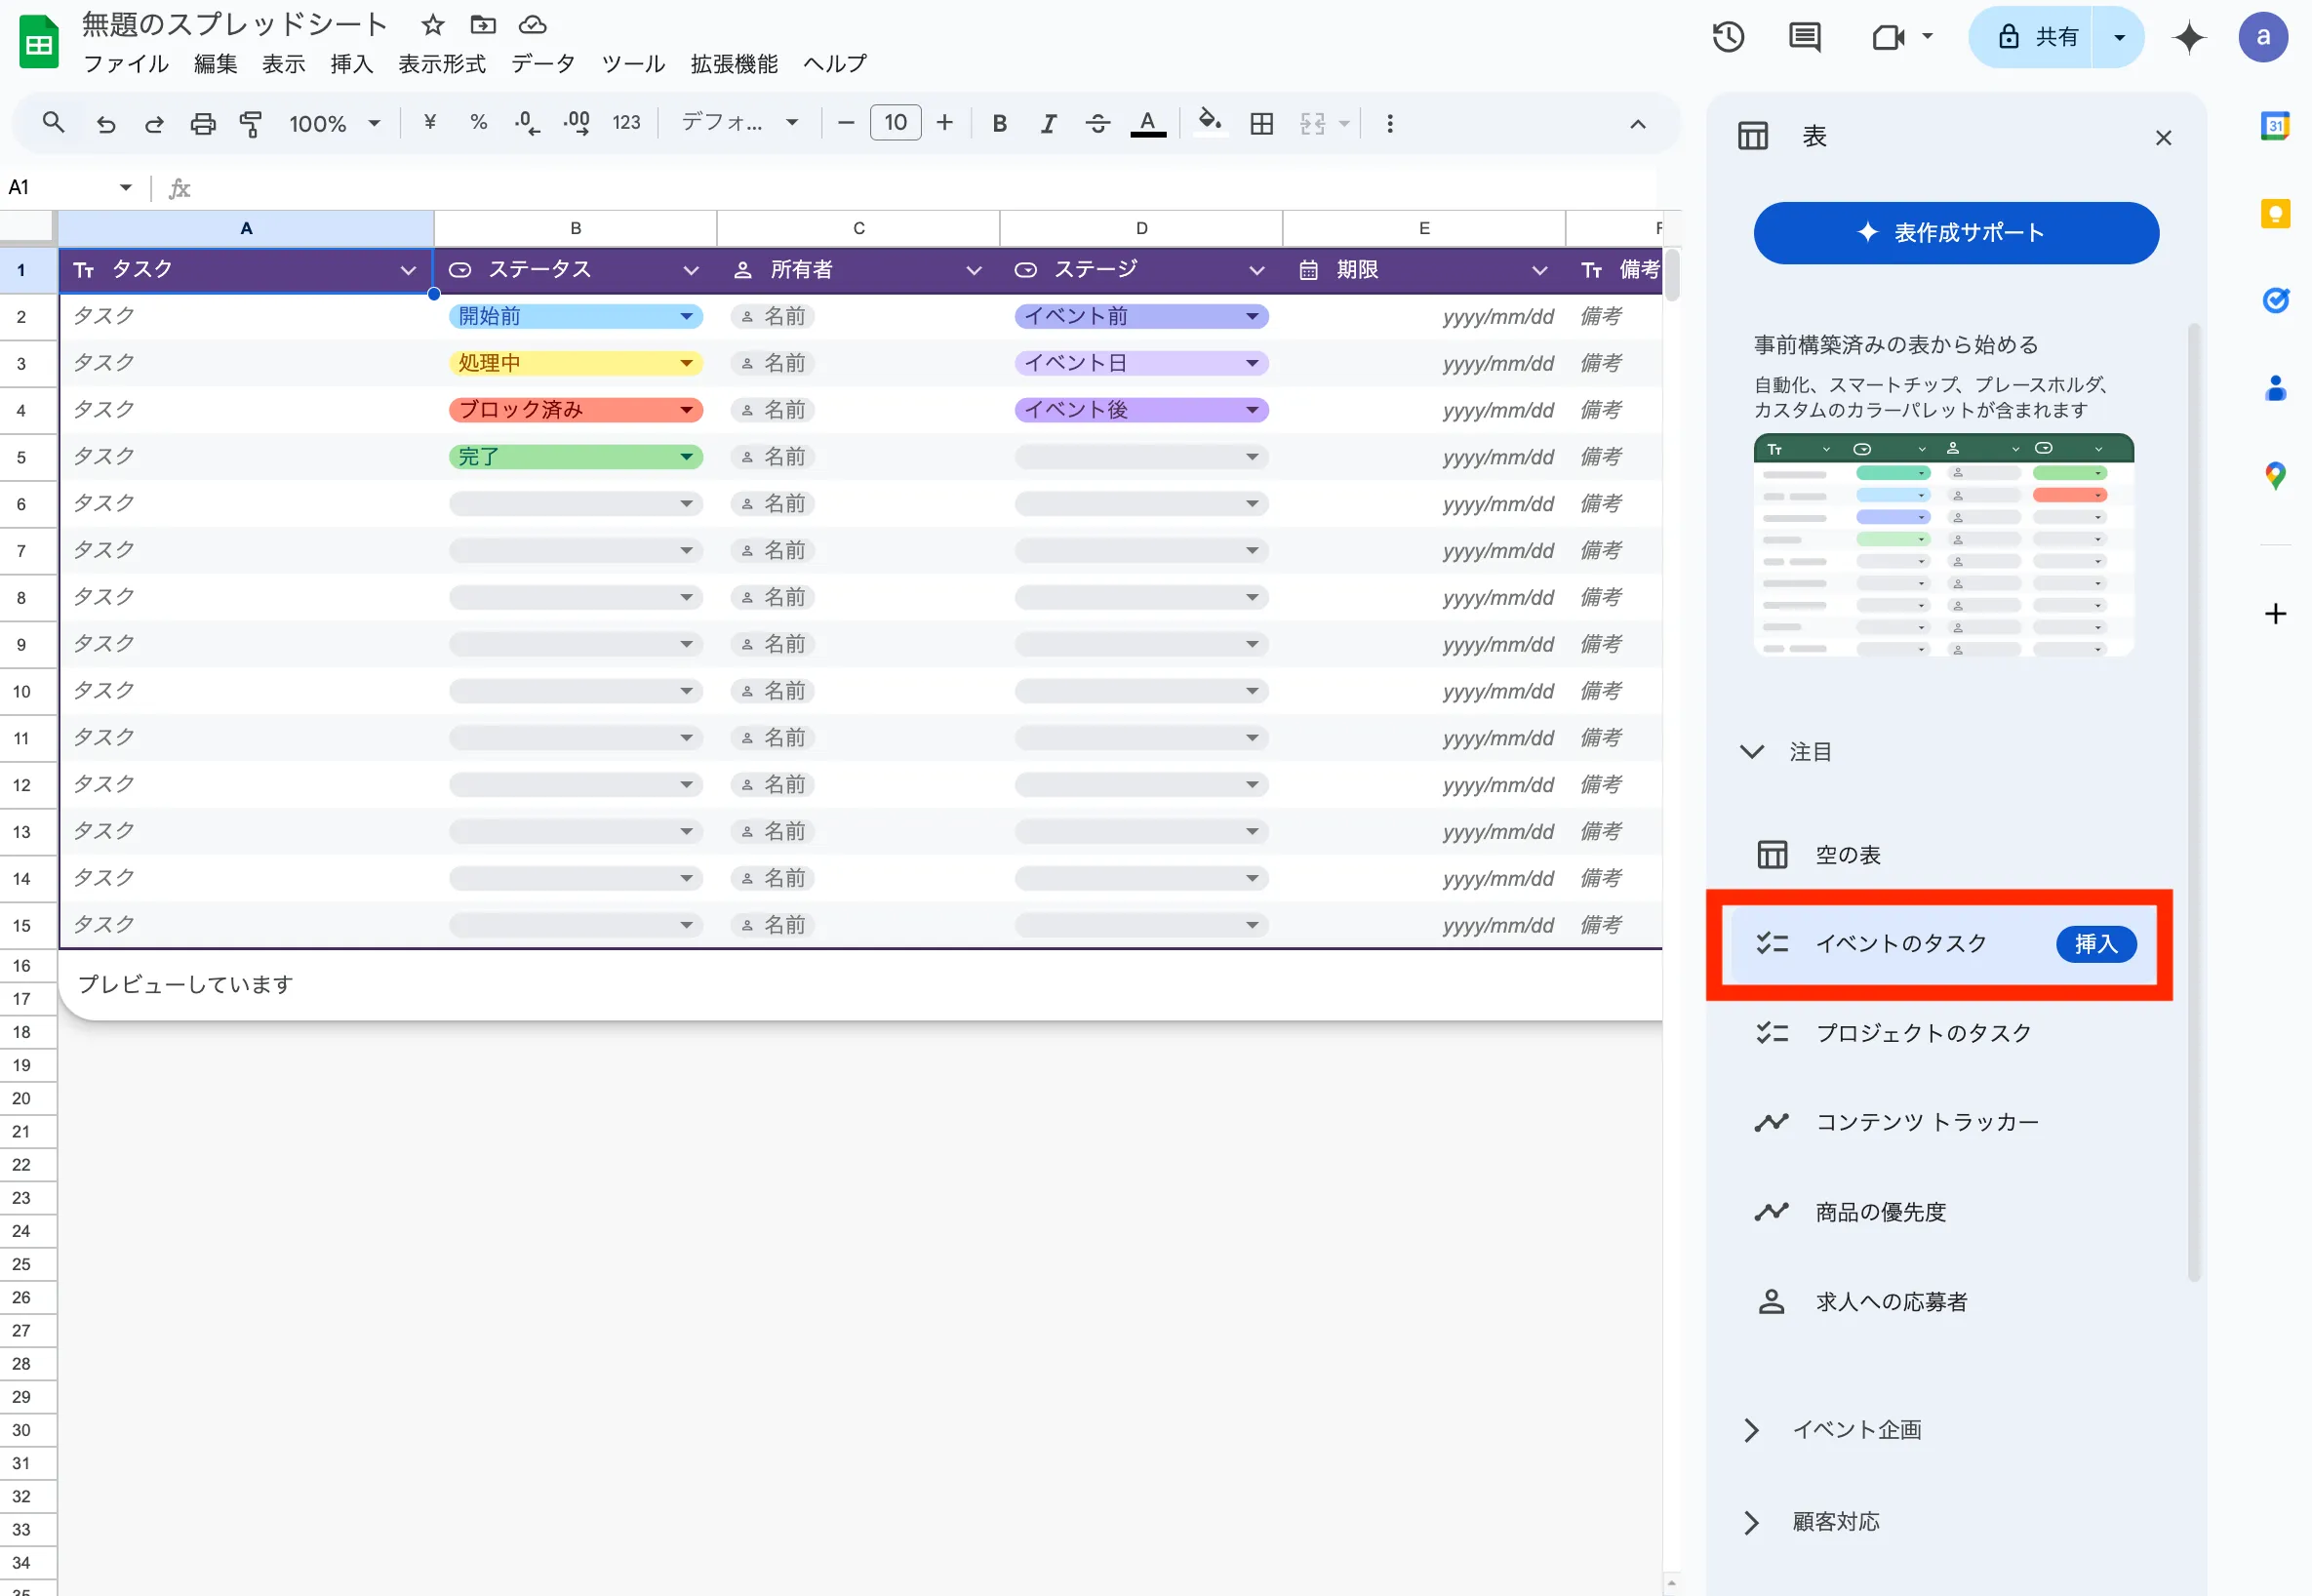Open the account avatar 'a'

pyautogui.click(x=2263, y=37)
